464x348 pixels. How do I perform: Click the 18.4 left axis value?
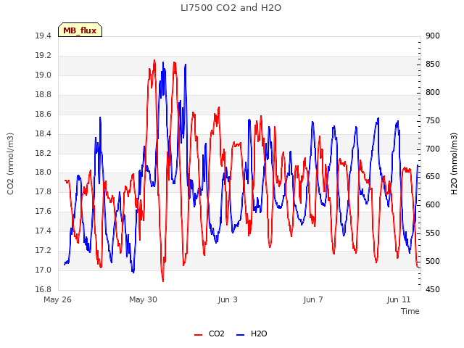click(x=43, y=133)
